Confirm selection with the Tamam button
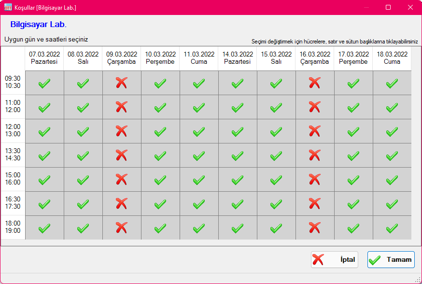Screen dimensions: 422x284 coord(391,260)
